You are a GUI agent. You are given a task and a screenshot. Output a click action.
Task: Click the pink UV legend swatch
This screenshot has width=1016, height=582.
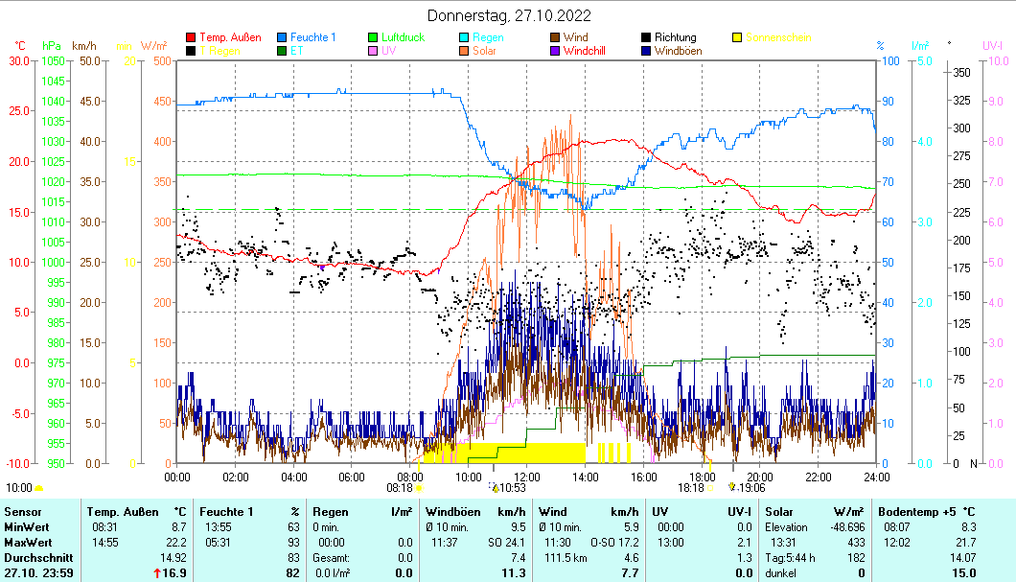tap(375, 51)
